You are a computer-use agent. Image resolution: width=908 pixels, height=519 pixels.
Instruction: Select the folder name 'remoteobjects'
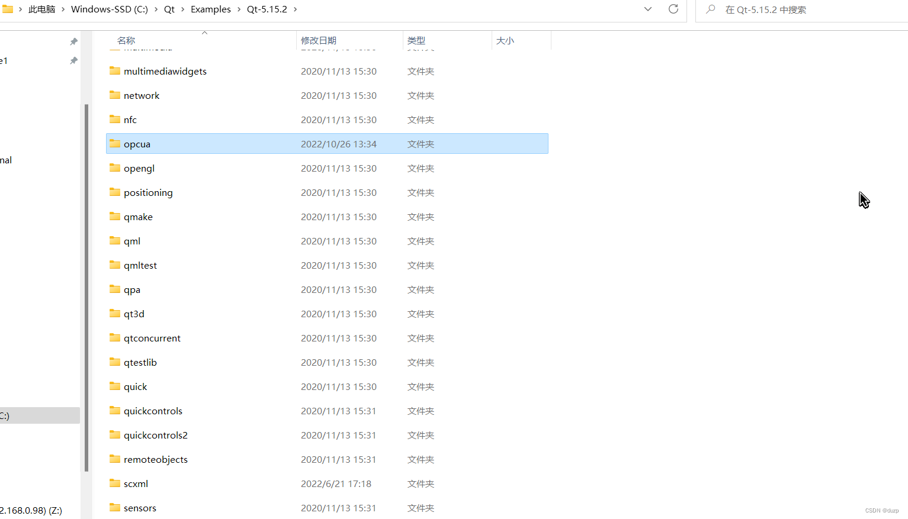click(x=156, y=459)
